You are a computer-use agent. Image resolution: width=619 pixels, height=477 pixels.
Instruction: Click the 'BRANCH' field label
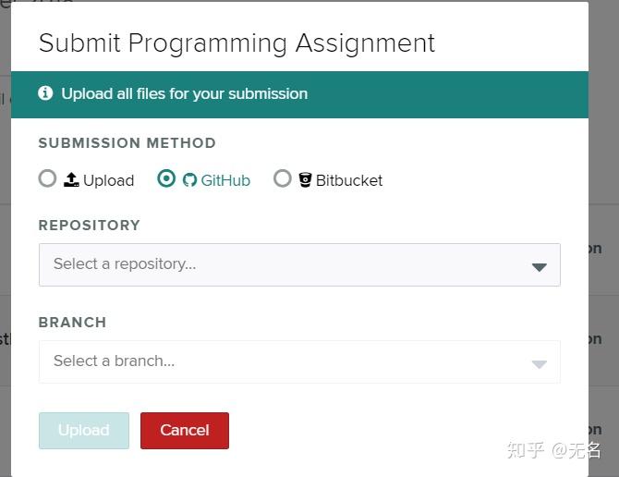(x=72, y=322)
